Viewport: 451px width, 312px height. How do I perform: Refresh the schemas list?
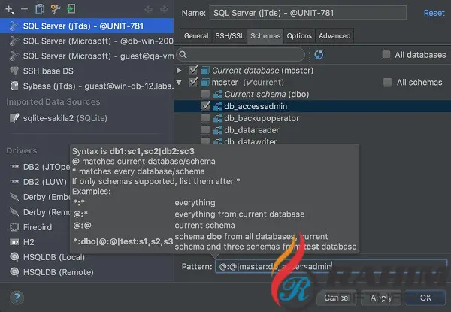coord(319,54)
